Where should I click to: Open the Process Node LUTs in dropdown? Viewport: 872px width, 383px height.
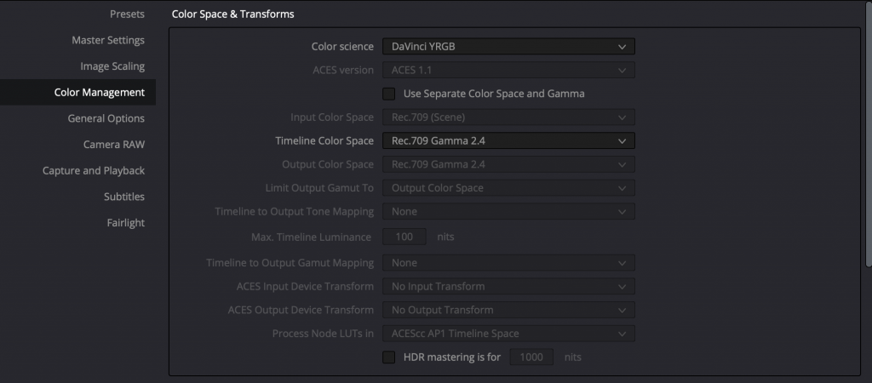508,334
